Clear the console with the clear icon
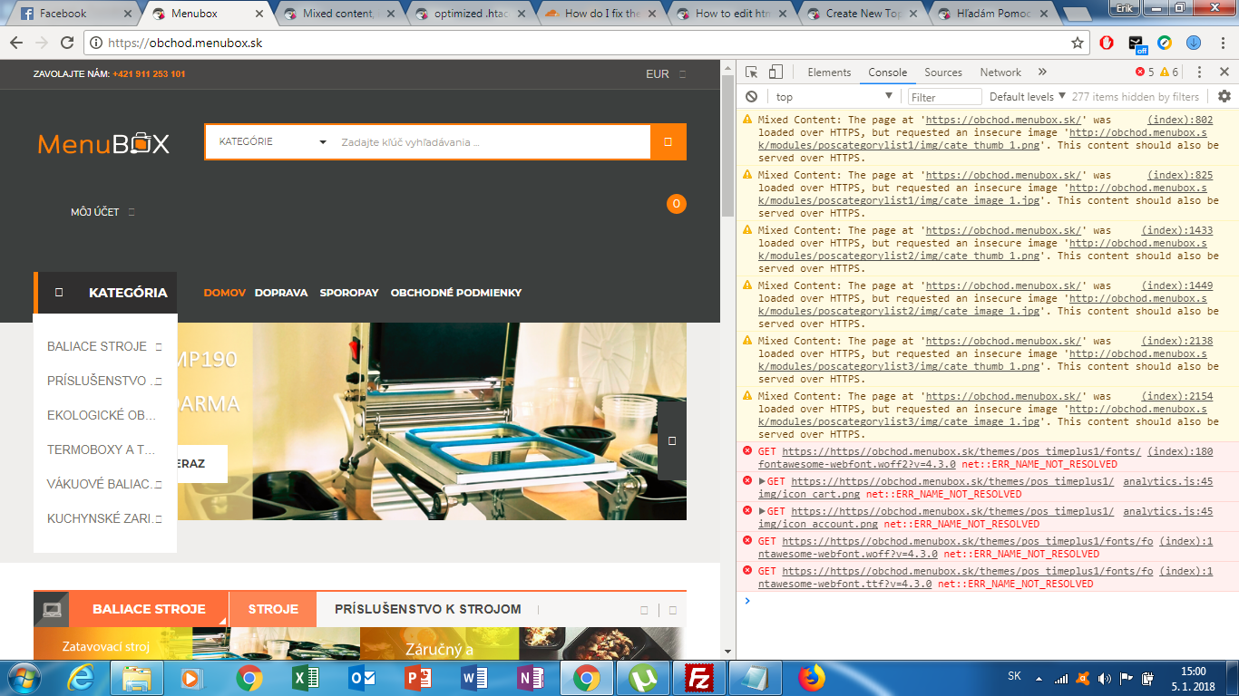The width and height of the screenshot is (1239, 696). pyautogui.click(x=751, y=97)
